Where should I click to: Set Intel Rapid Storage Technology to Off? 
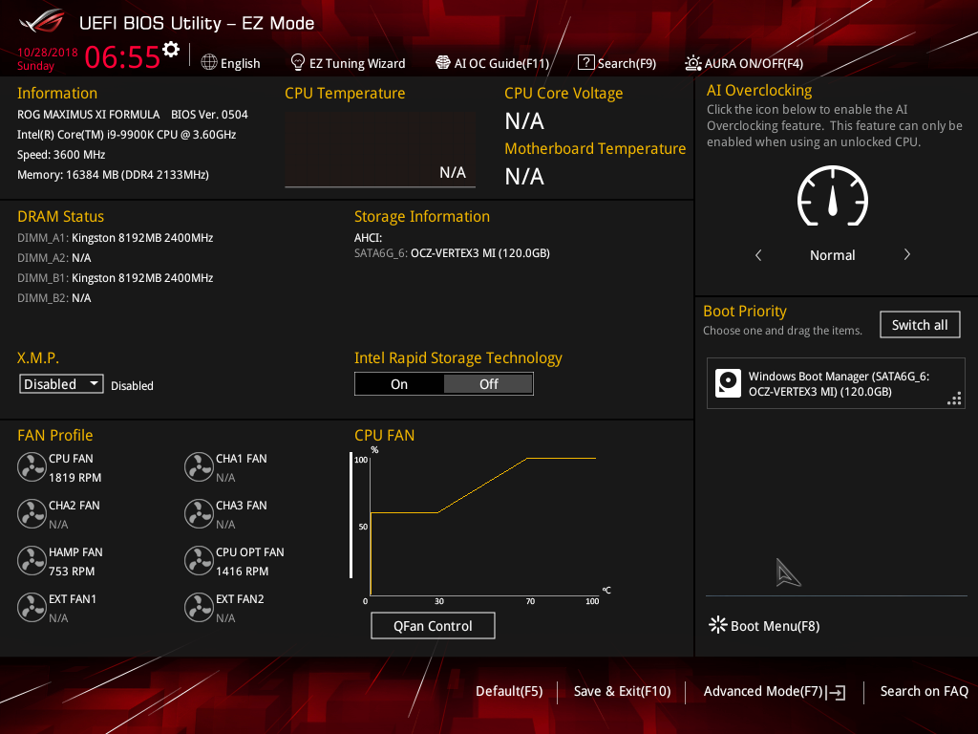488,384
